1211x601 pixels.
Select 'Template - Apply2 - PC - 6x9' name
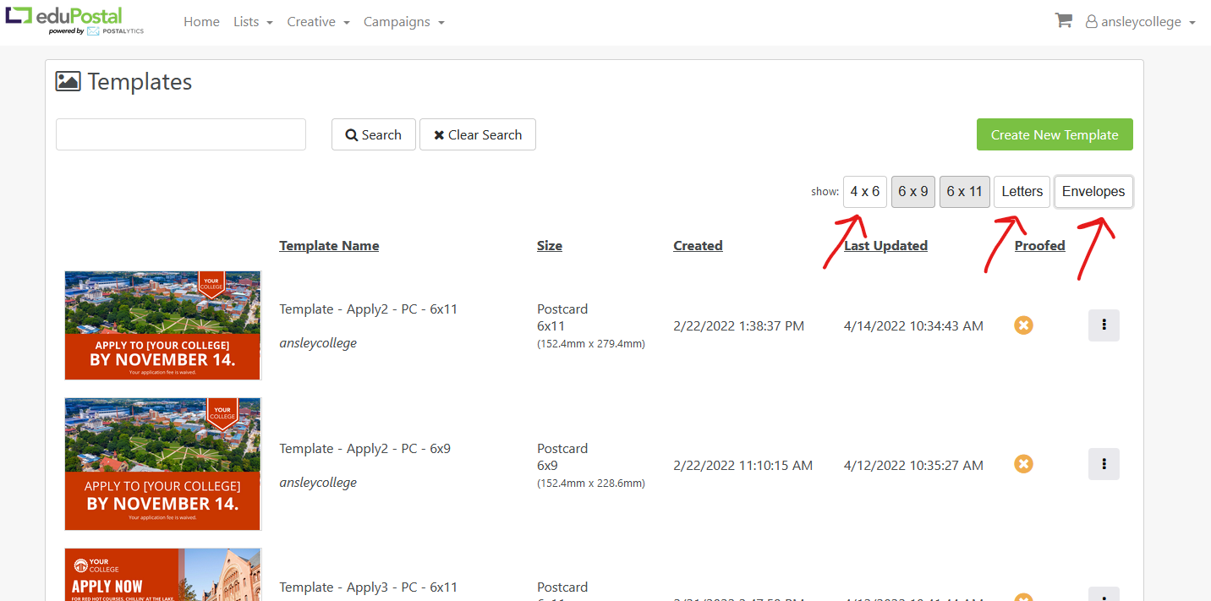click(365, 449)
